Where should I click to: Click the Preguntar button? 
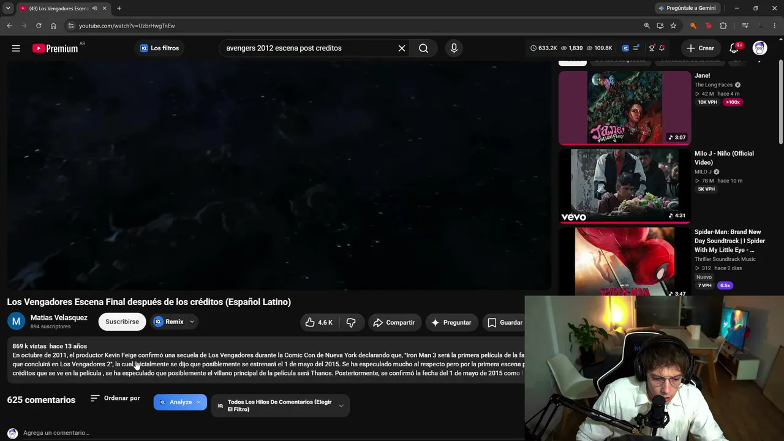click(x=451, y=322)
